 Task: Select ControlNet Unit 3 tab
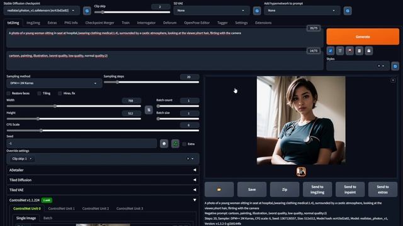[x=130, y=208]
